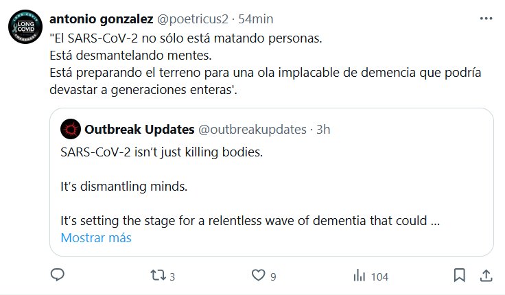Repost this tweet with retweet icon
The width and height of the screenshot is (505, 295).
point(158,276)
